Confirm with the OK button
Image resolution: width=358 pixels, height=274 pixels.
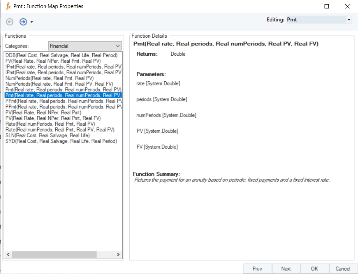314,269
